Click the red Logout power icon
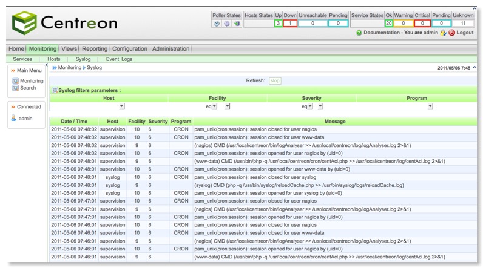Viewport: 483px width, 268px height. click(x=451, y=33)
